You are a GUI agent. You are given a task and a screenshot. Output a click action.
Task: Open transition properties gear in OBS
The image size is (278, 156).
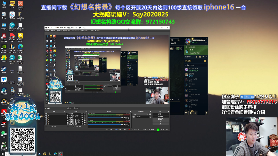point(150,114)
